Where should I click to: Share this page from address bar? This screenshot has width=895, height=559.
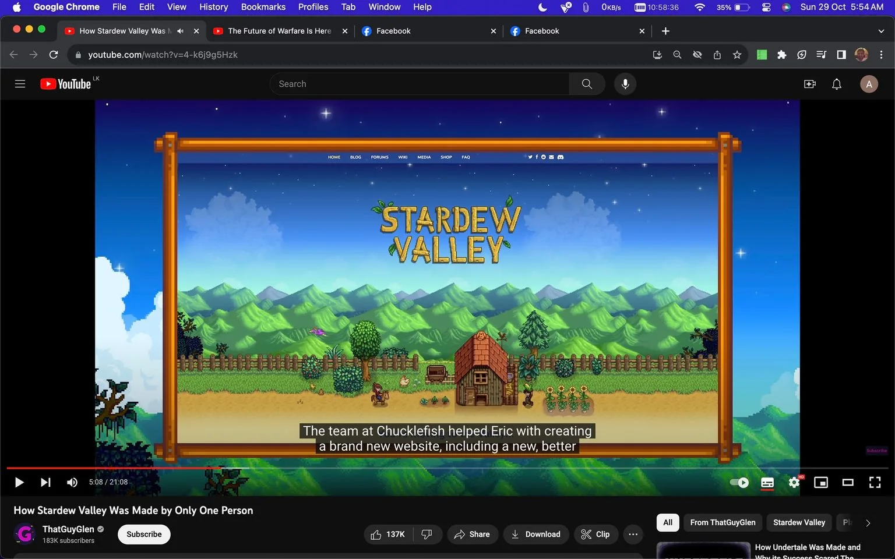click(717, 55)
